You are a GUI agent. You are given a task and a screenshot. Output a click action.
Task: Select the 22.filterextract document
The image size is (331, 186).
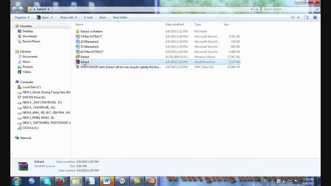click(x=89, y=41)
